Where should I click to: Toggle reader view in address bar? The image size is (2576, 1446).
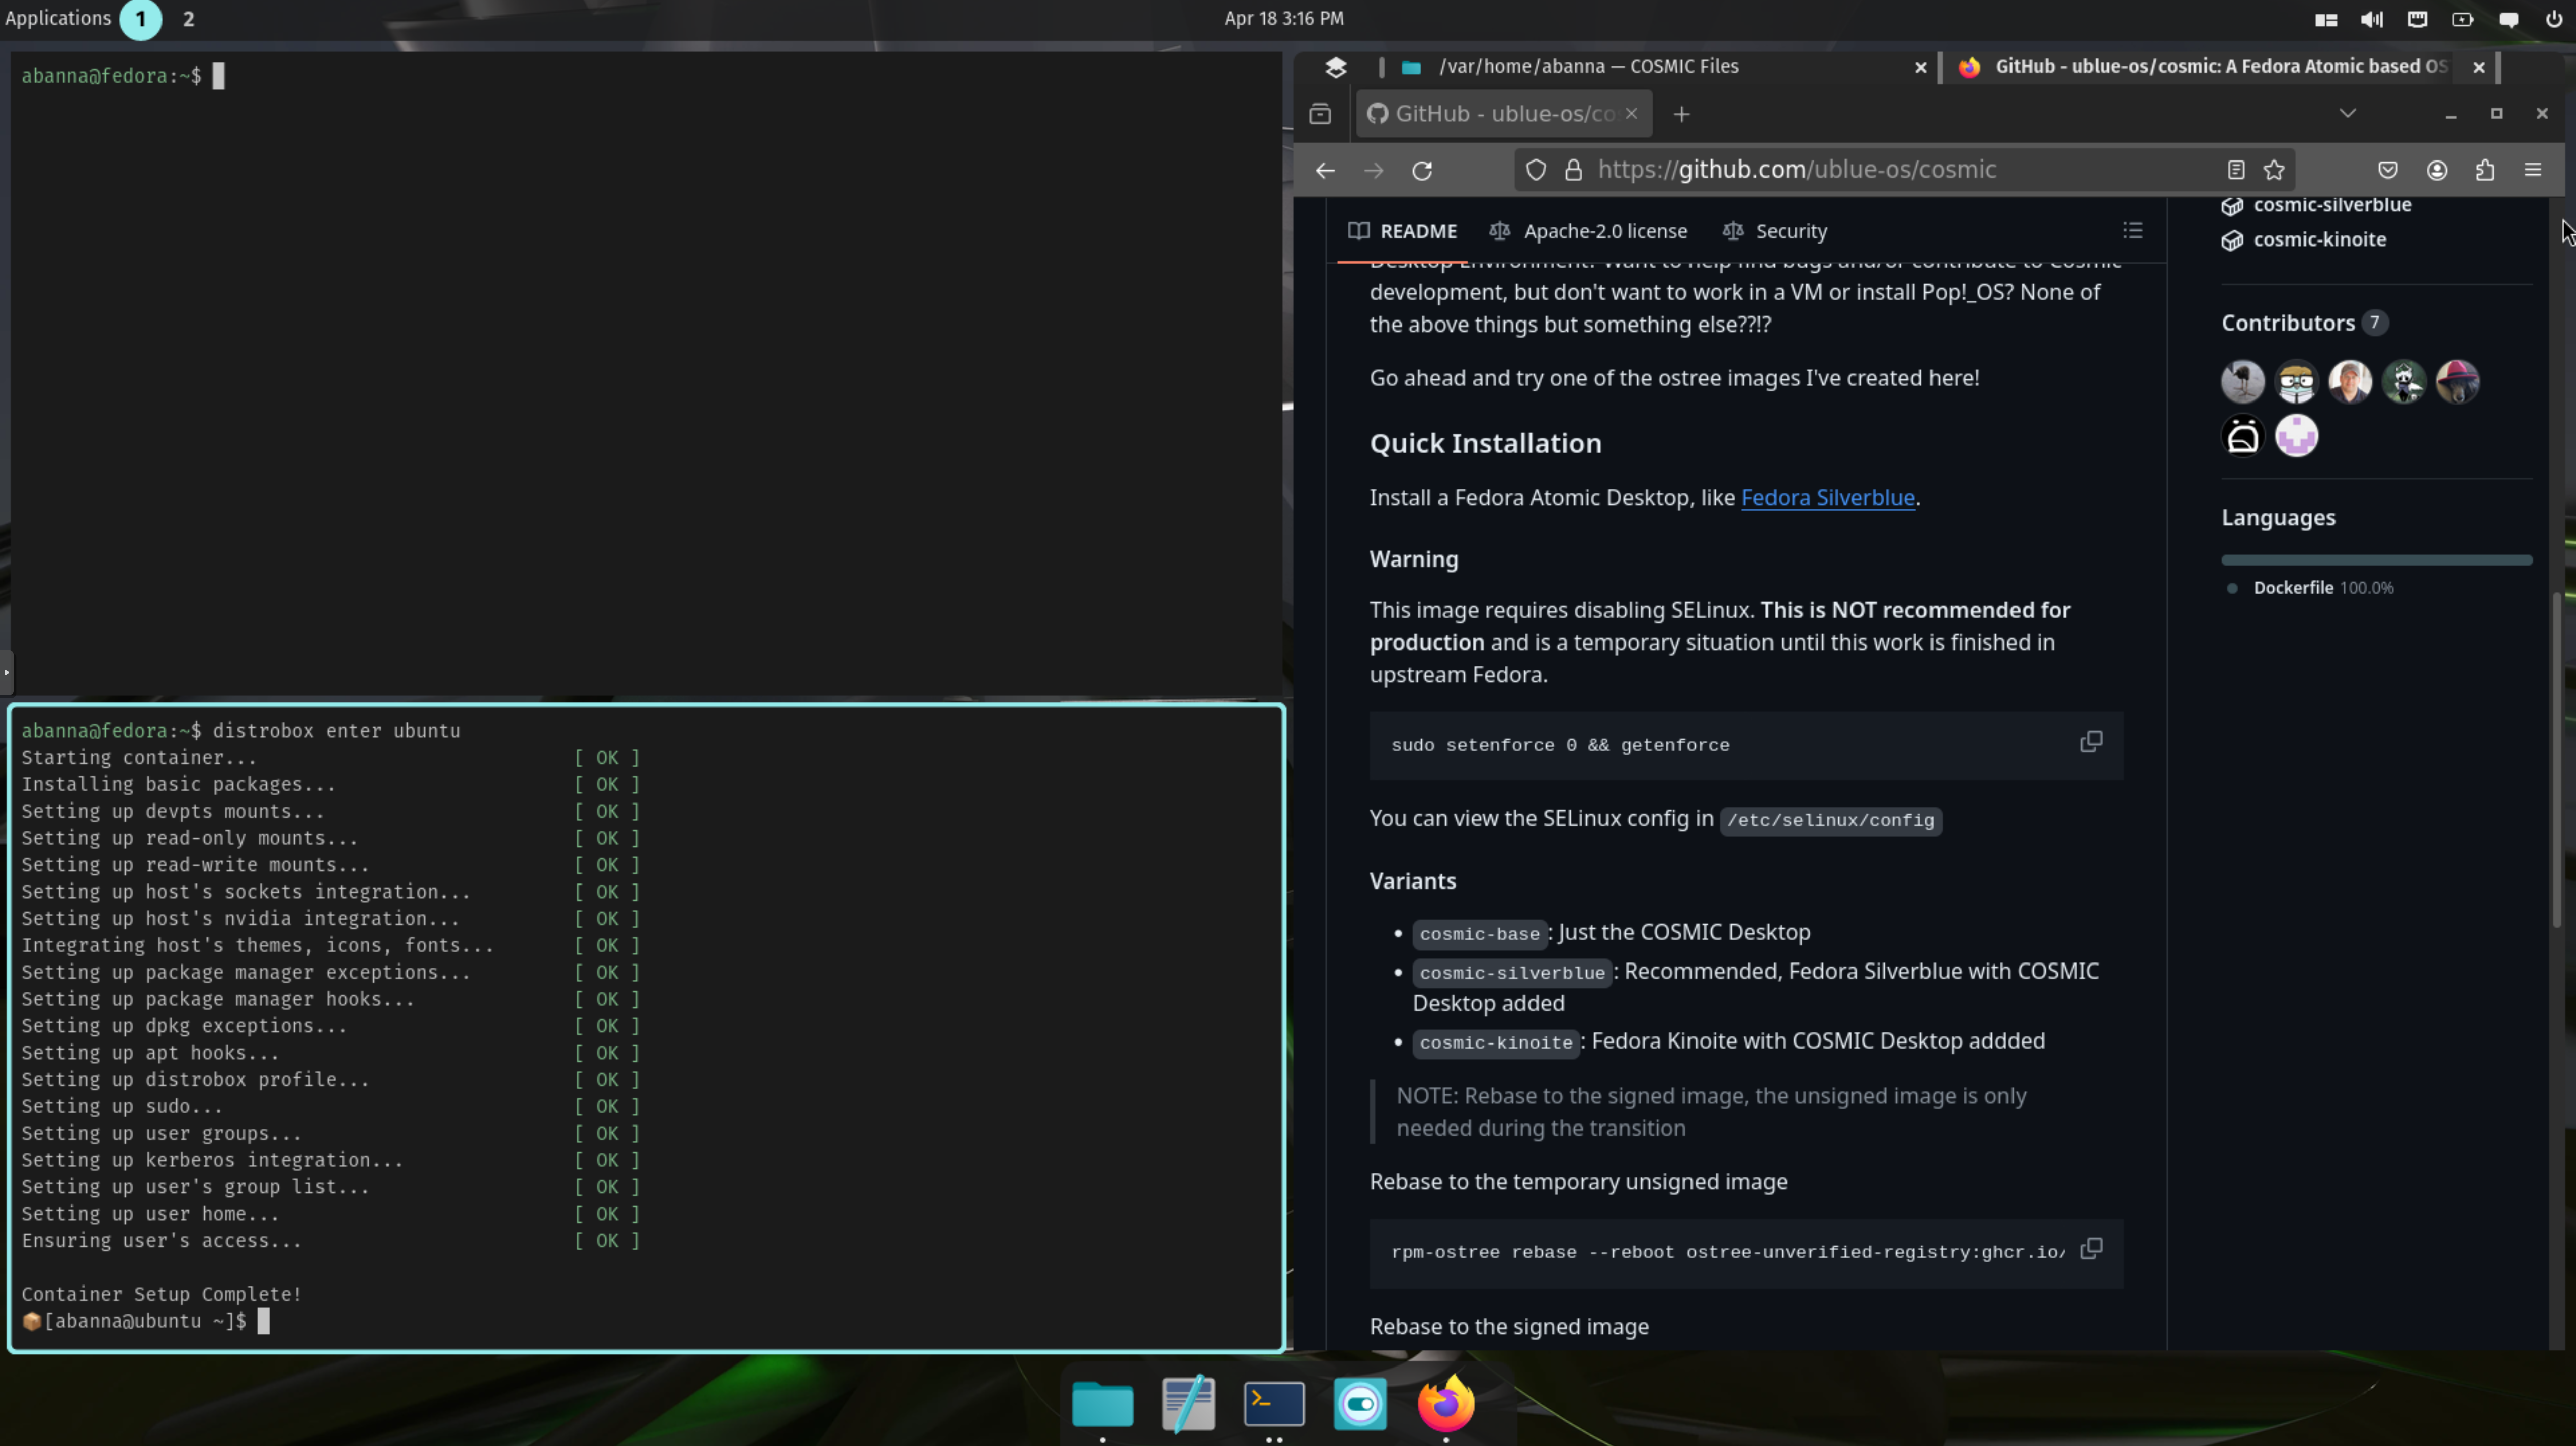point(2236,170)
